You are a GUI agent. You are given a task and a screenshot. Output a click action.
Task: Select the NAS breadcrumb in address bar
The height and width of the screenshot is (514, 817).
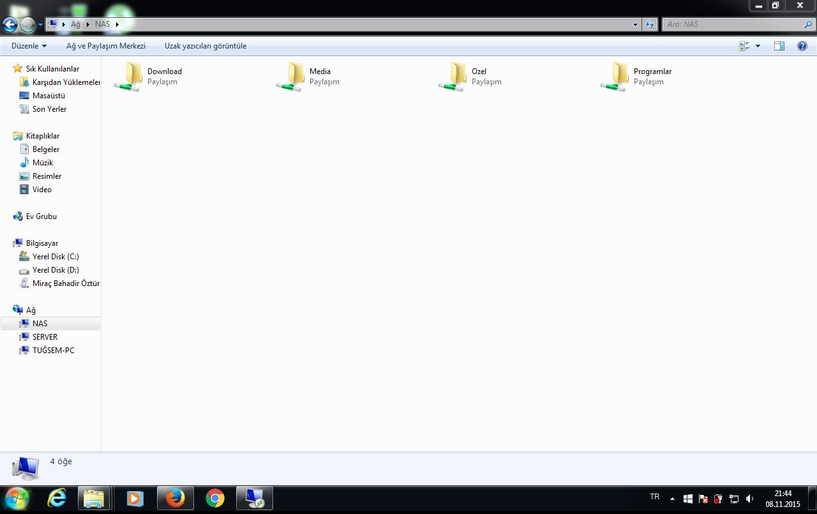tap(102, 24)
